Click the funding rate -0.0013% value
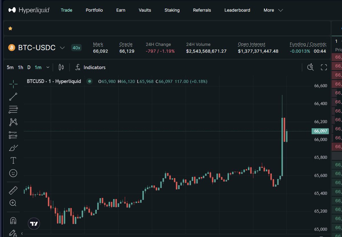This screenshot has height=237, width=342. tap(300, 51)
